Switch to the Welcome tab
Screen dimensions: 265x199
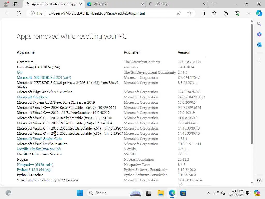pyautogui.click(x=115, y=4)
